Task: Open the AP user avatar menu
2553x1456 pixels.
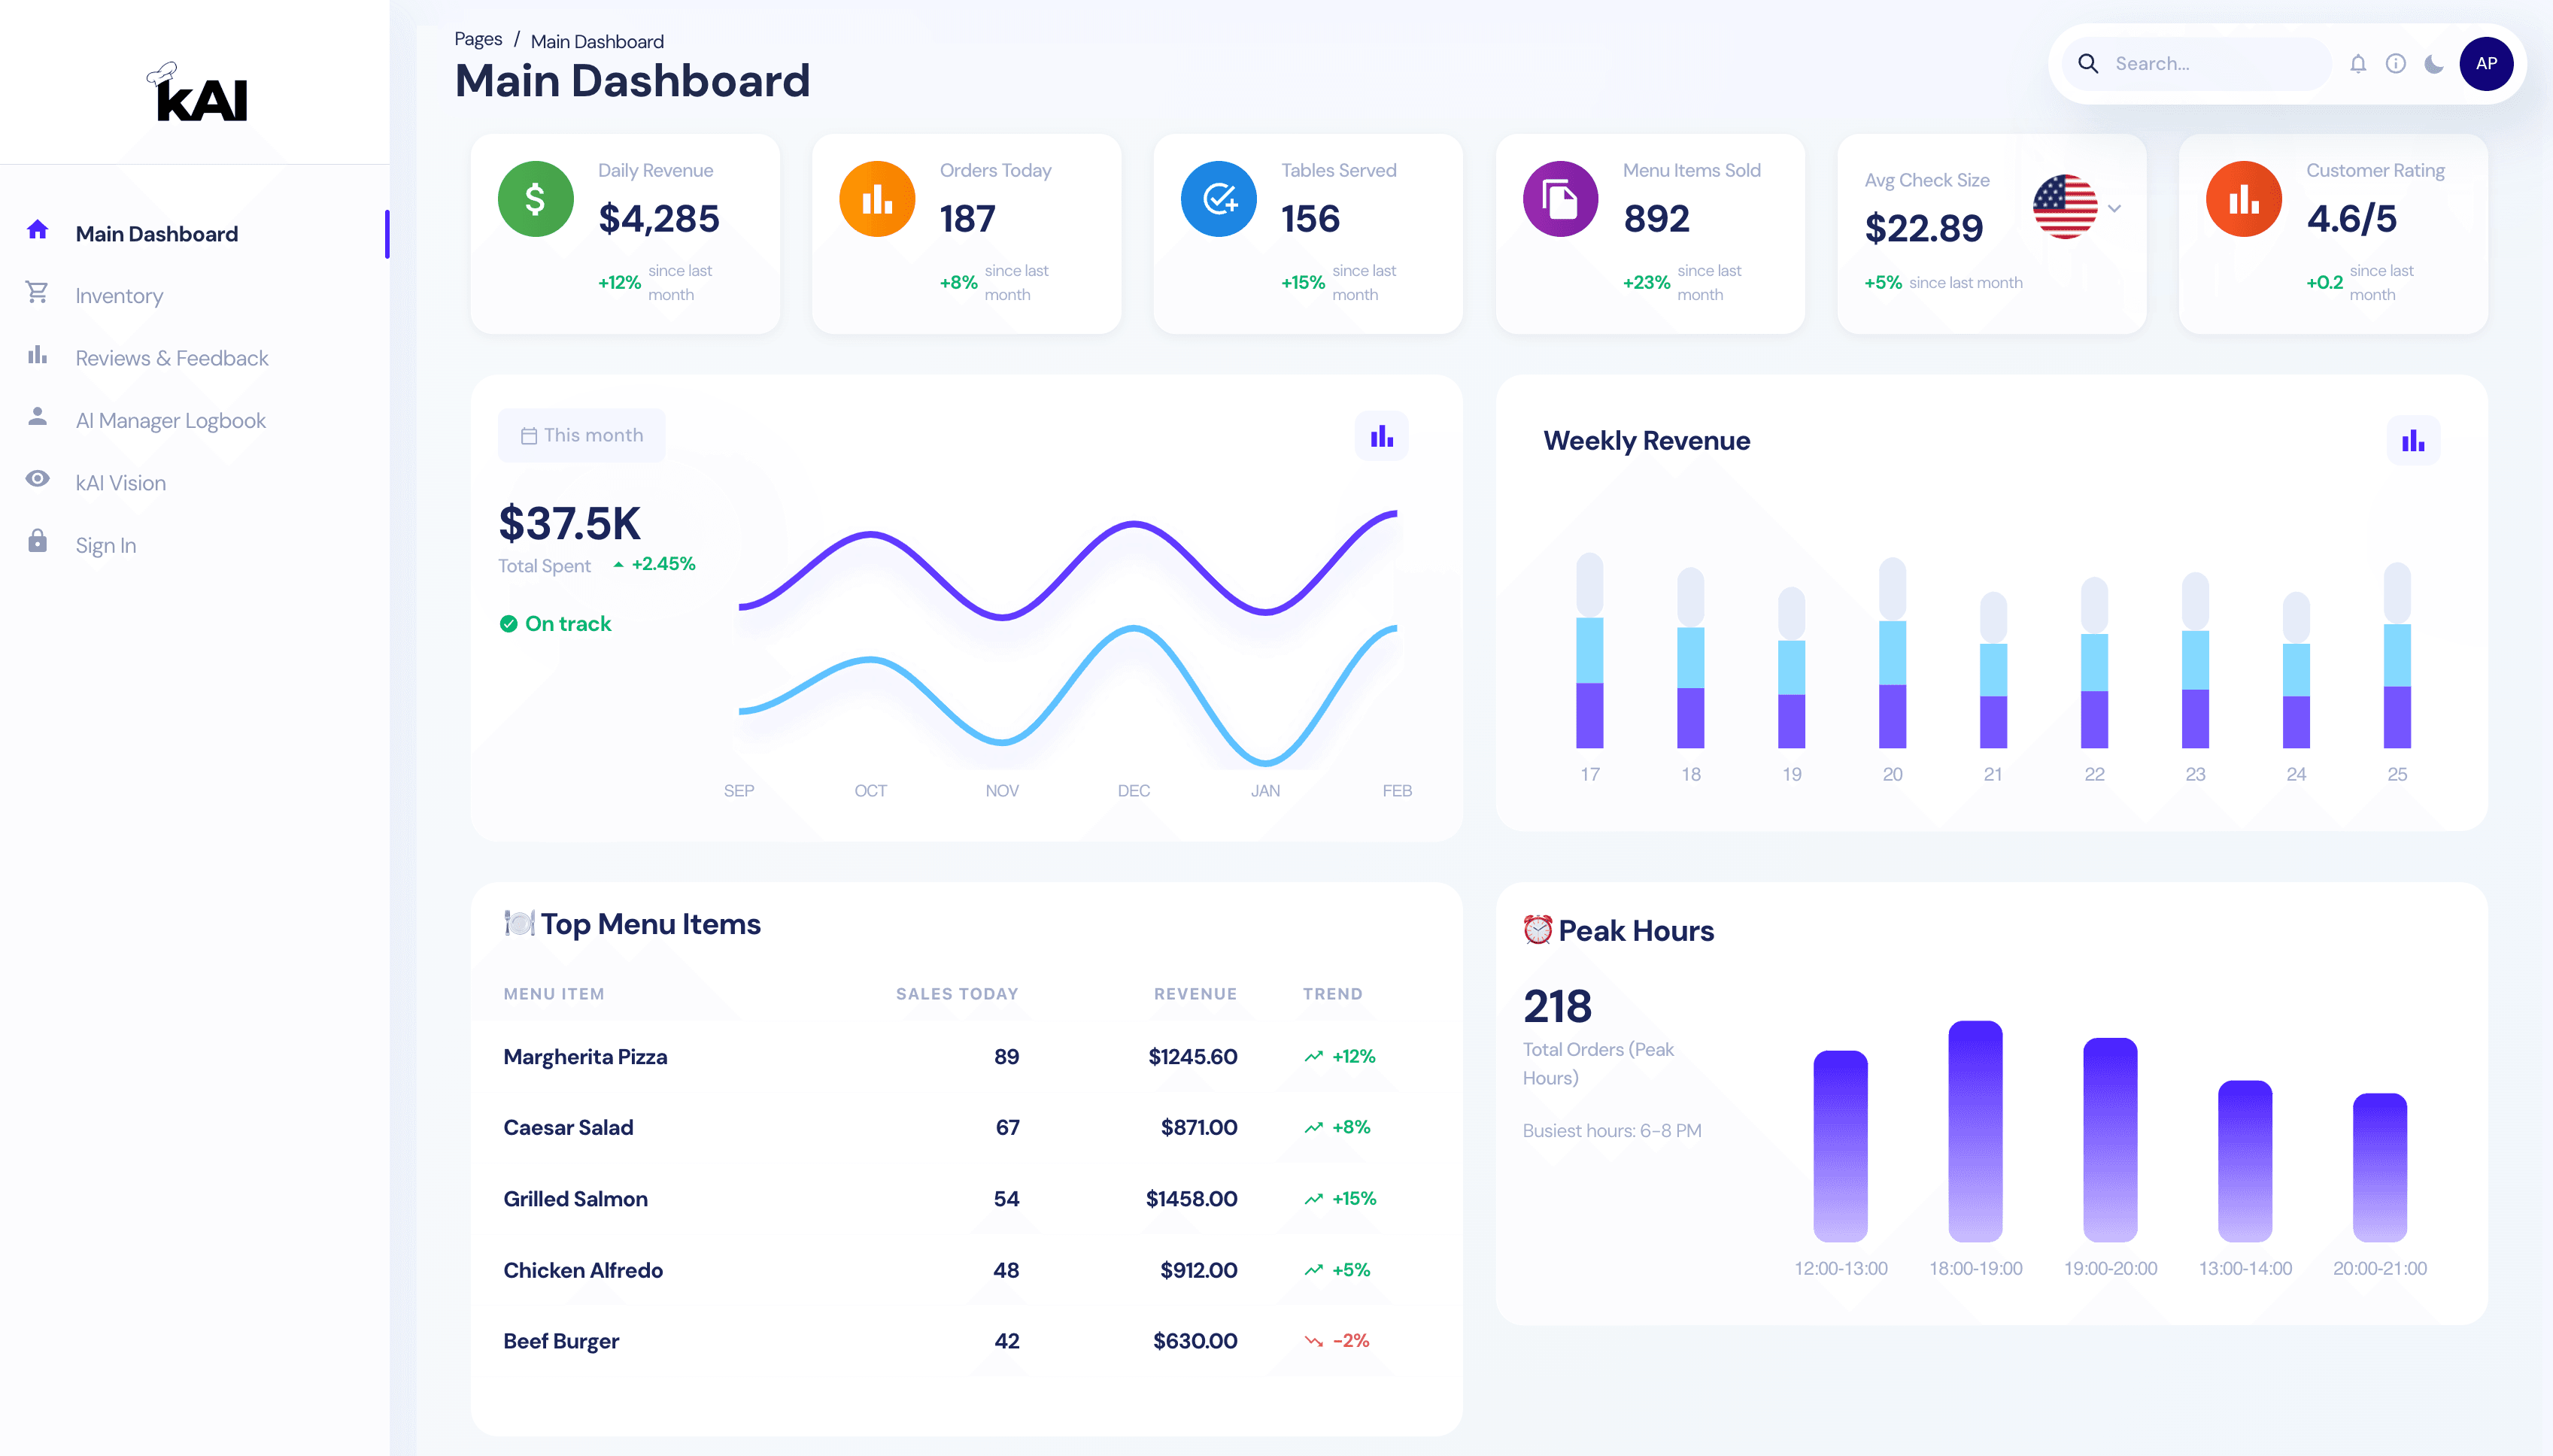Action: point(2486,64)
